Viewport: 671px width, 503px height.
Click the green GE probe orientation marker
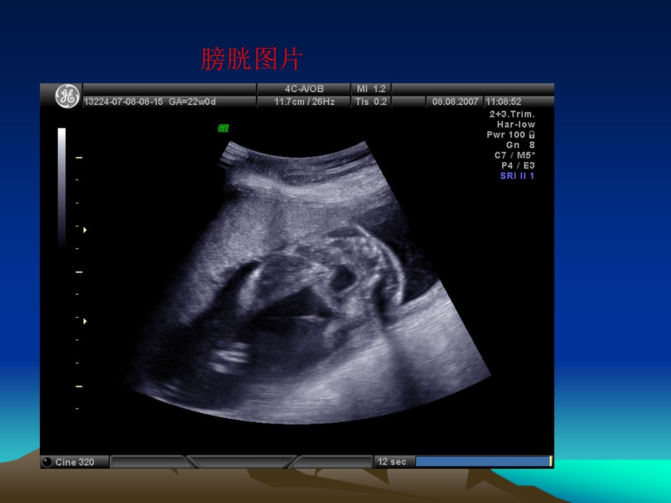click(x=223, y=129)
